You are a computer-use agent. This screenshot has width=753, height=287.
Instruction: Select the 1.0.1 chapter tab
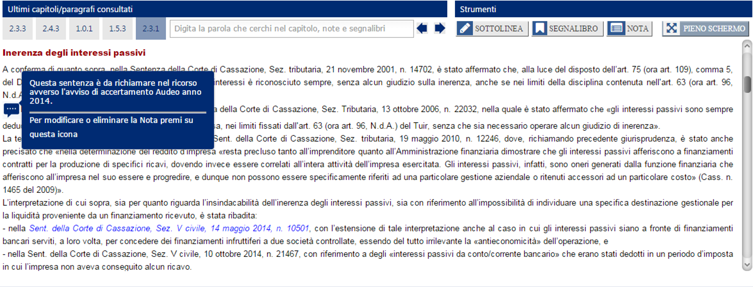point(85,29)
